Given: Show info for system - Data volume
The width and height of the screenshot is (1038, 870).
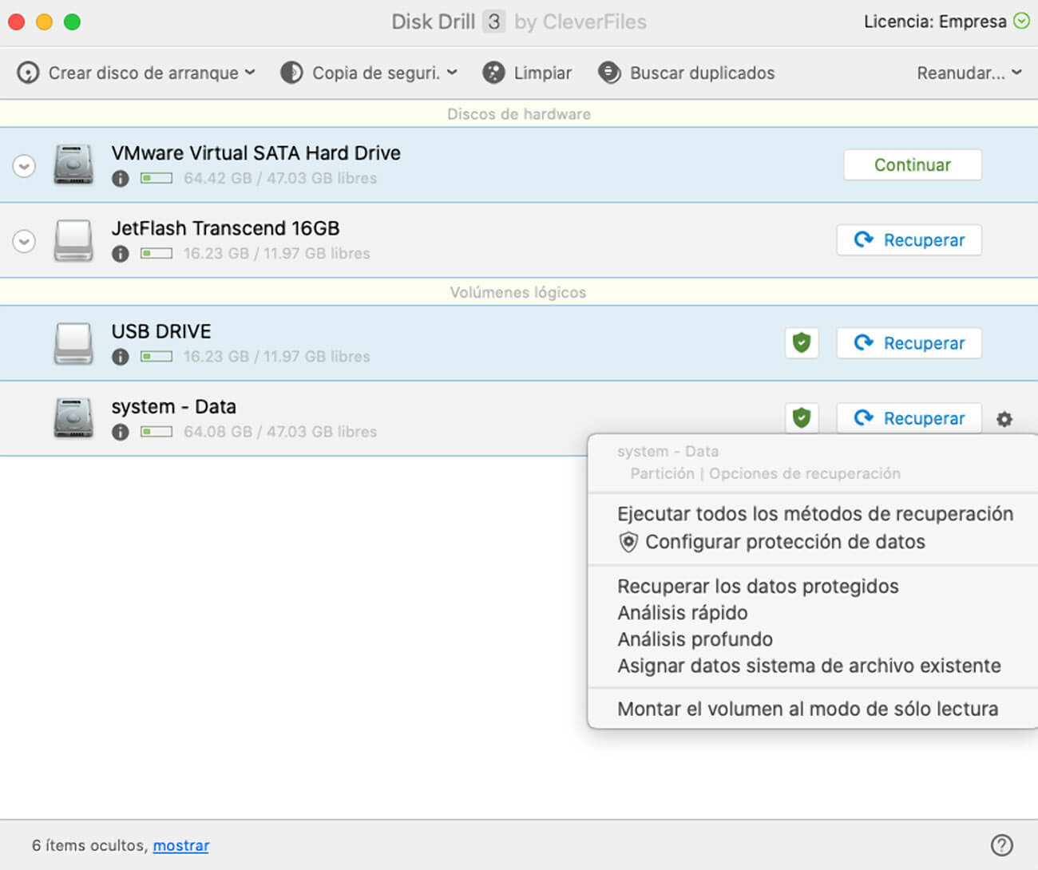Looking at the screenshot, I should click(120, 432).
